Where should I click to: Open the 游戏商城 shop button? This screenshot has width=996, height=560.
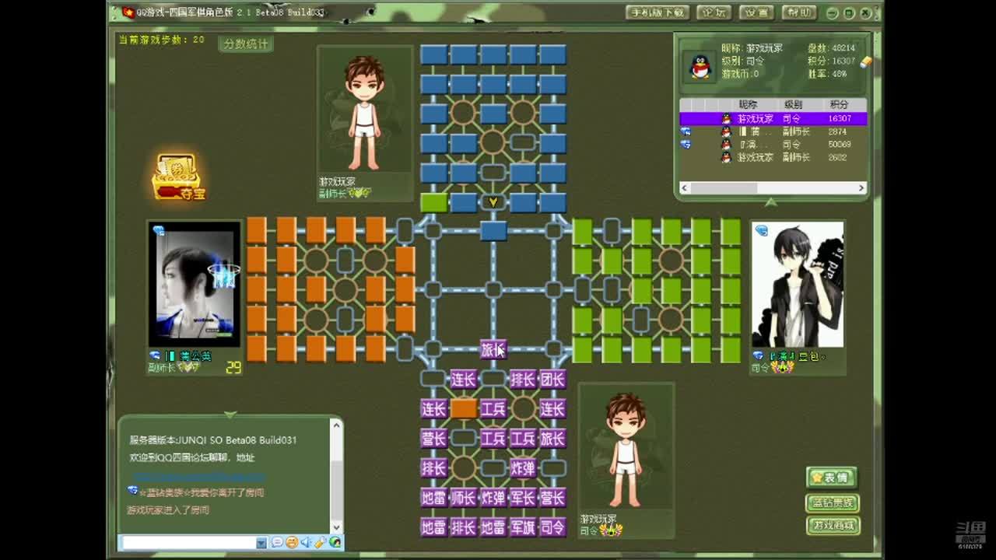tap(832, 527)
